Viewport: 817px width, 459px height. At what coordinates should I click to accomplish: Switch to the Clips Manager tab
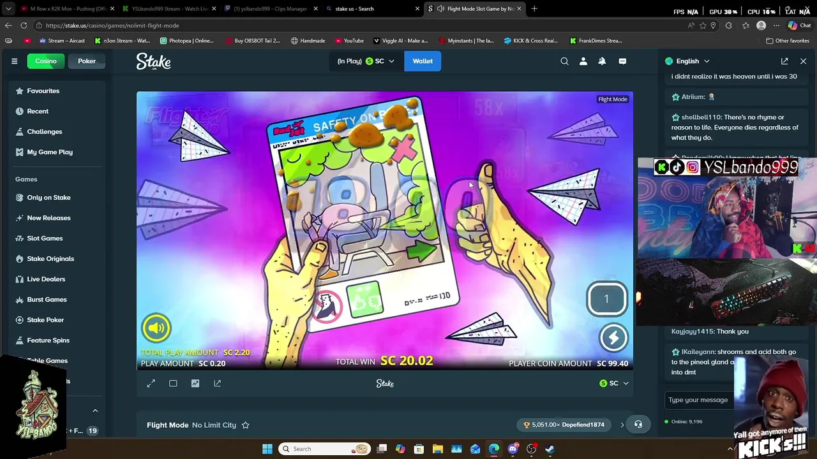point(269,9)
